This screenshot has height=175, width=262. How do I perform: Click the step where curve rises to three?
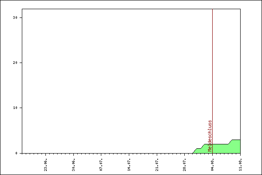[x=230, y=141]
